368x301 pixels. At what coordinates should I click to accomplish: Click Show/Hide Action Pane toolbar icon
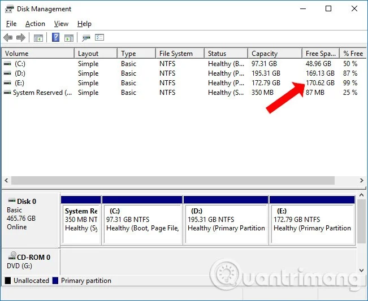click(69, 38)
